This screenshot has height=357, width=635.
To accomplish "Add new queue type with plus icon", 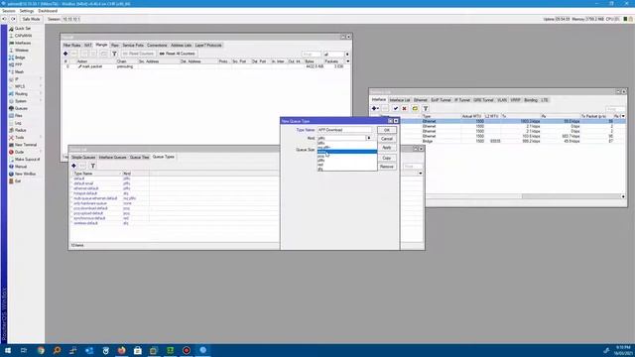I will (x=73, y=166).
